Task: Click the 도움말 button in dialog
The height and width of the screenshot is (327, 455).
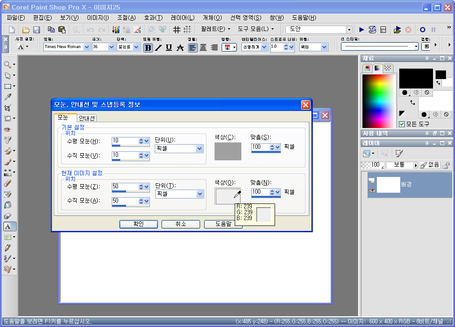Action: coord(223,224)
